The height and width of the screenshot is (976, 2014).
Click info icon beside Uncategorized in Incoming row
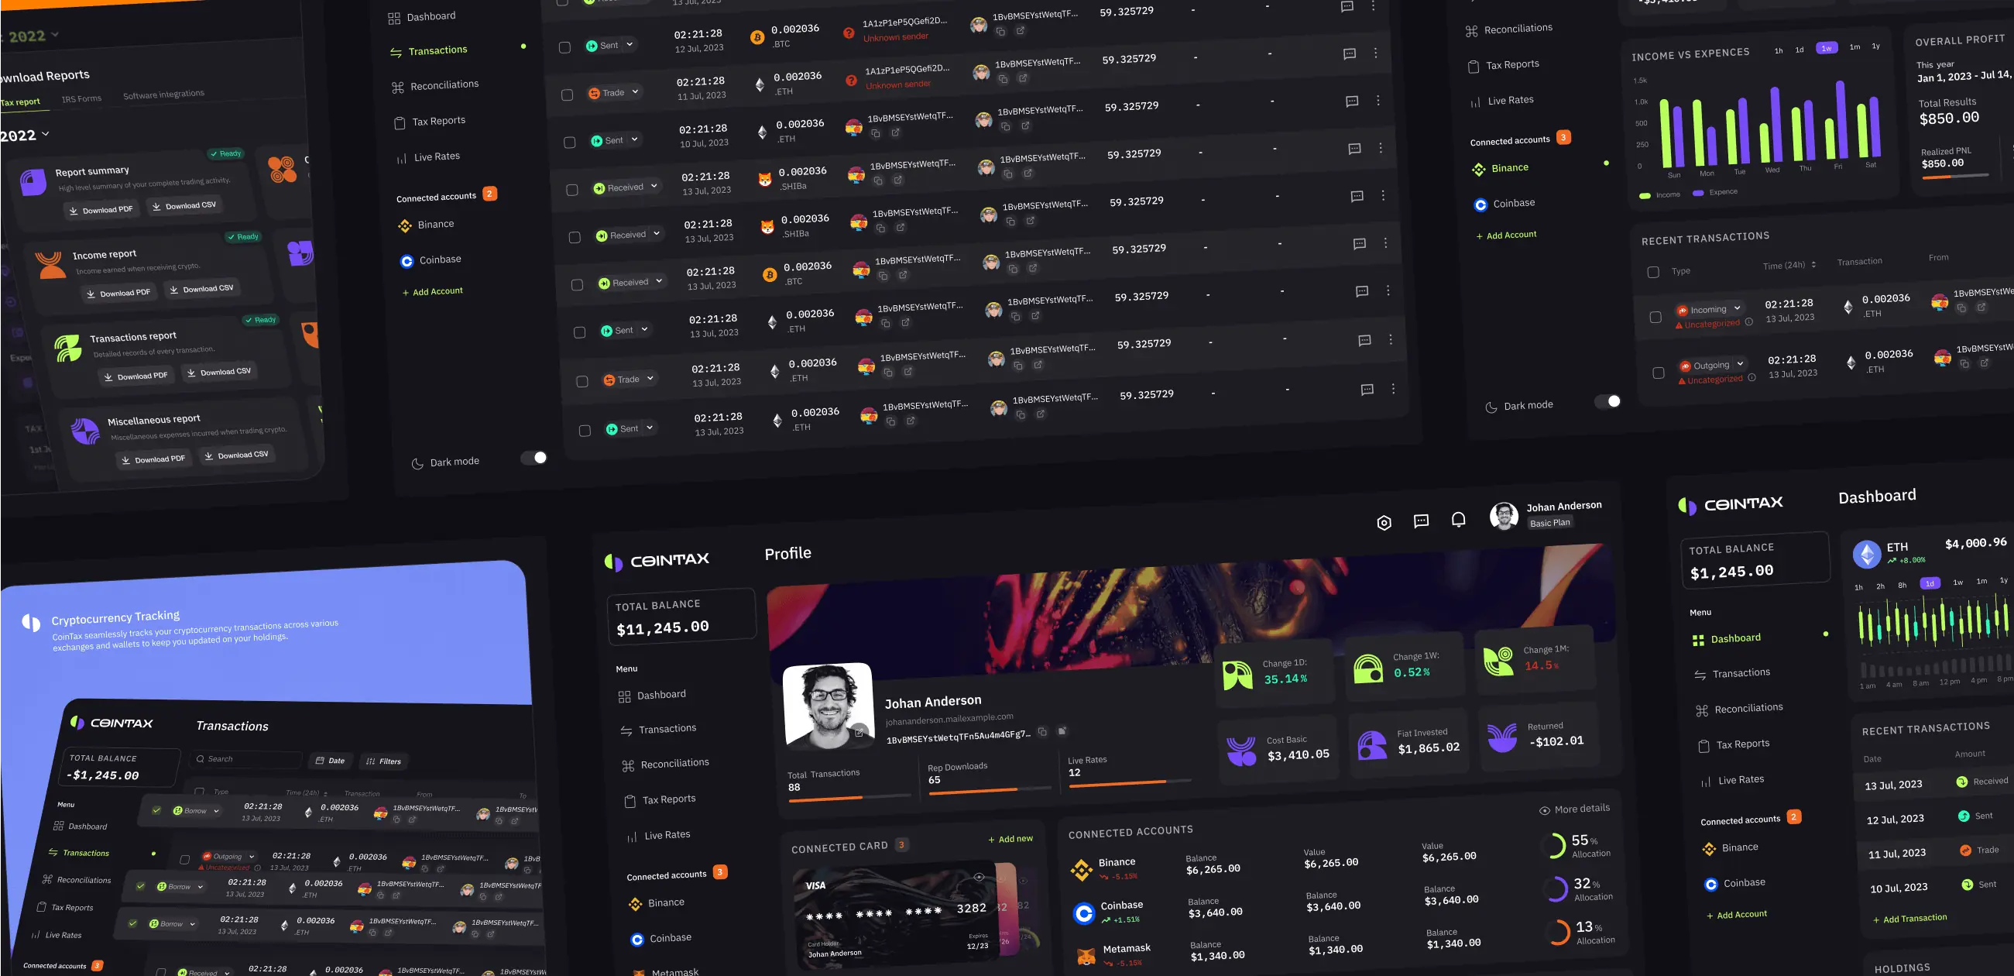1749,321
